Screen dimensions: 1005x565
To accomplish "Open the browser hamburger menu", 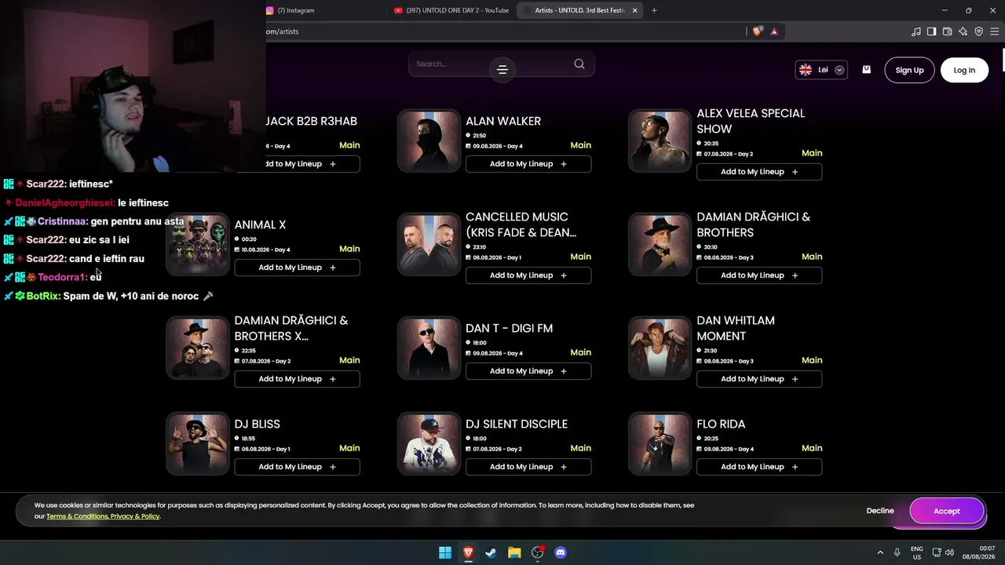I will click(995, 31).
